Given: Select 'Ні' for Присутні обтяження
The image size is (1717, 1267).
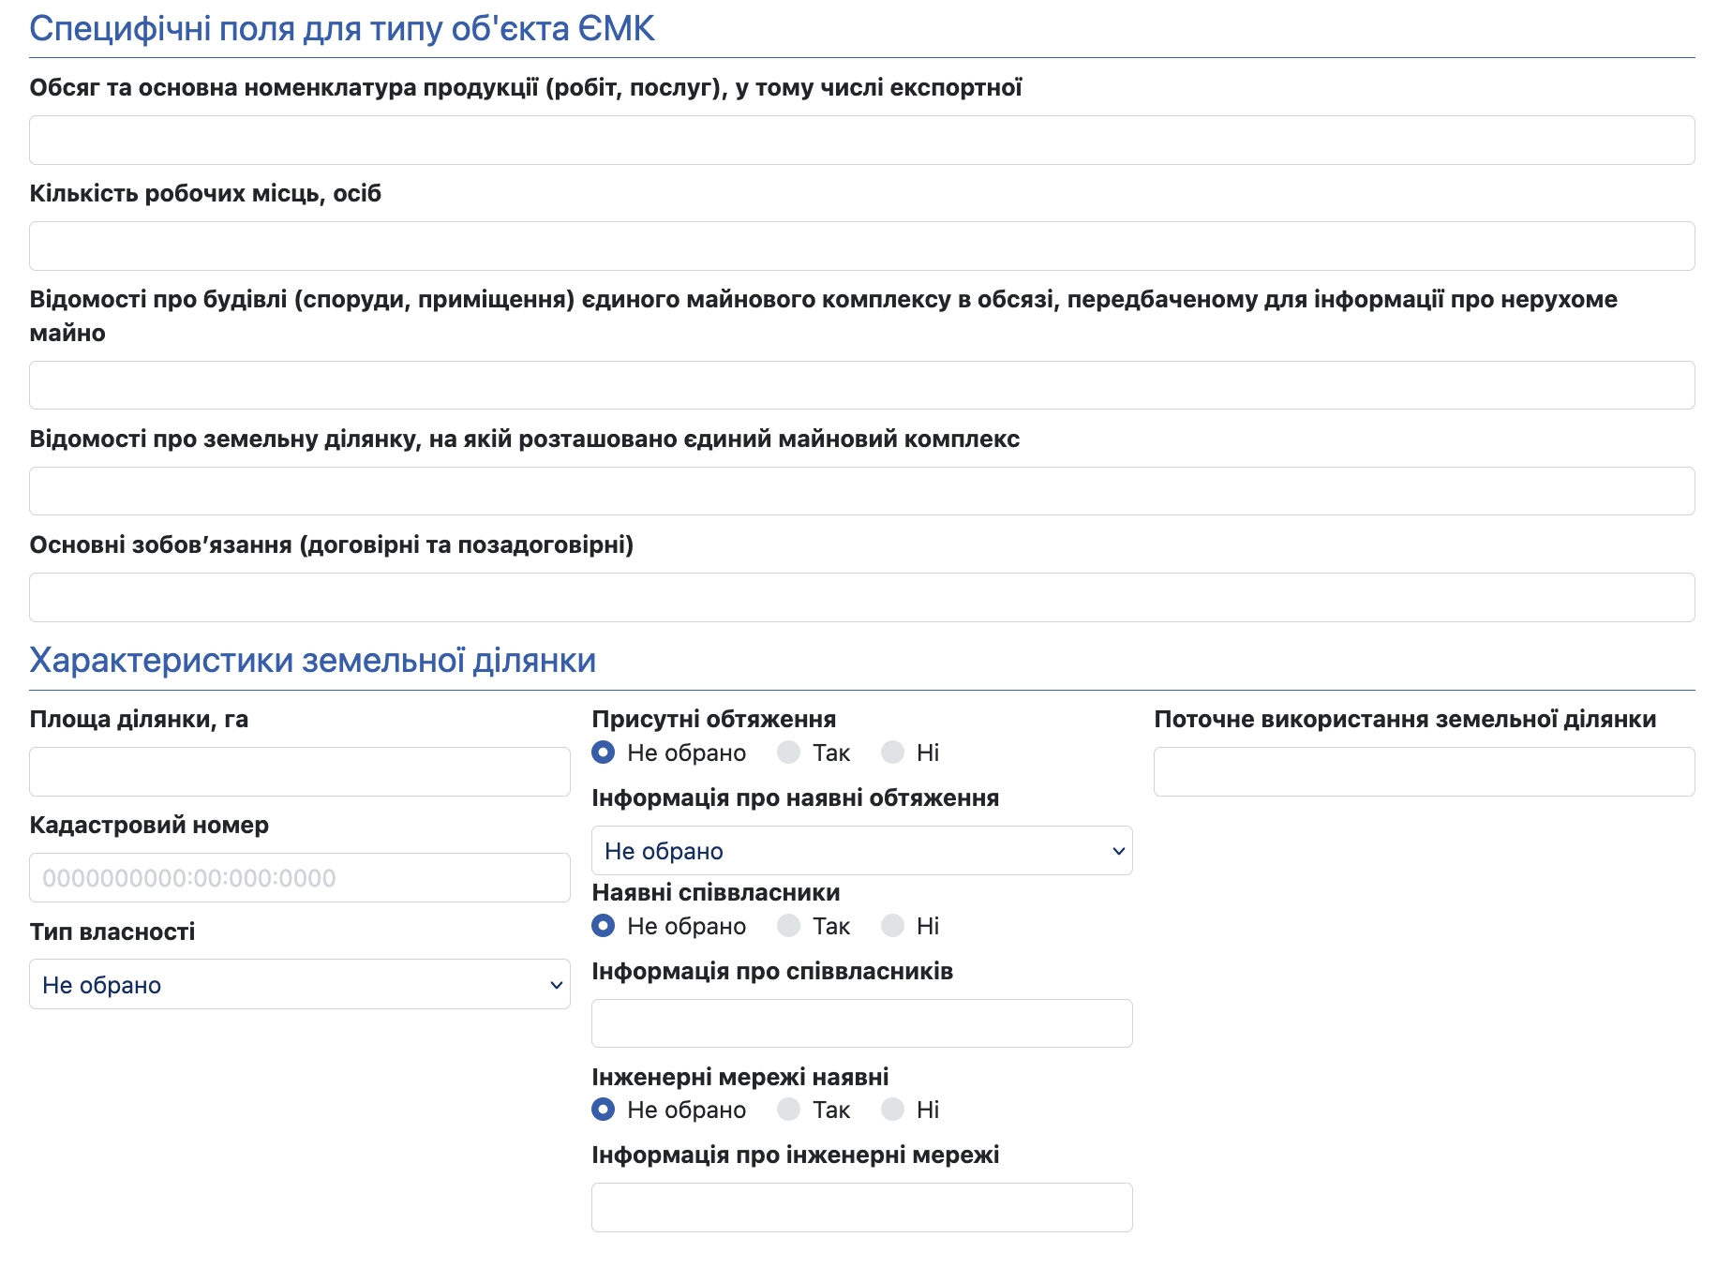Looking at the screenshot, I should [x=893, y=753].
